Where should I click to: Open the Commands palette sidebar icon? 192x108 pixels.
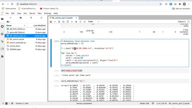pos(2,34)
